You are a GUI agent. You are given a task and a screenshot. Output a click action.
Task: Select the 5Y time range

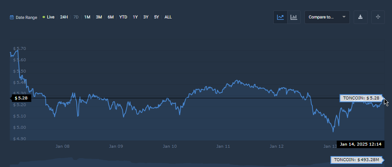point(157,17)
